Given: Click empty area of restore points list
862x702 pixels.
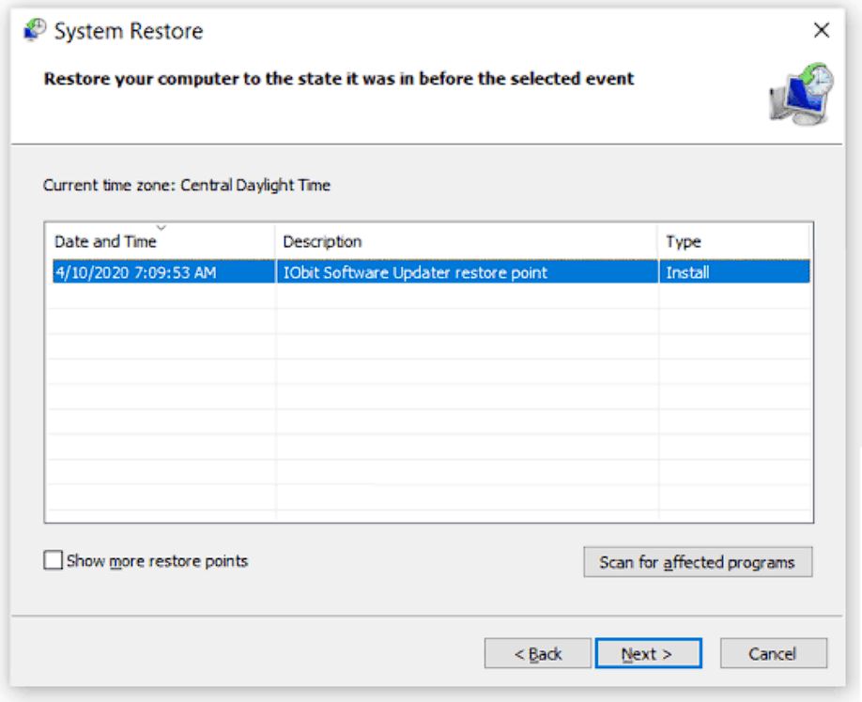Looking at the screenshot, I should click(x=429, y=401).
